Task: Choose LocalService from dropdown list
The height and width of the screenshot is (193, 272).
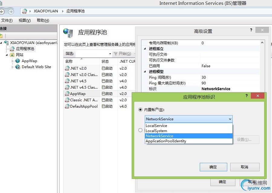Action: (189, 126)
